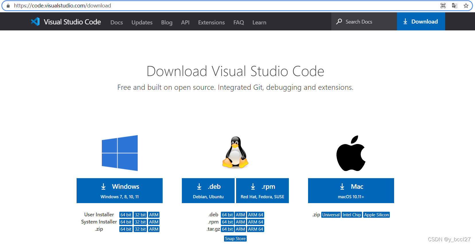Click the top-right blue Download button
Image resolution: width=475 pixels, height=245 pixels.
pyautogui.click(x=421, y=22)
